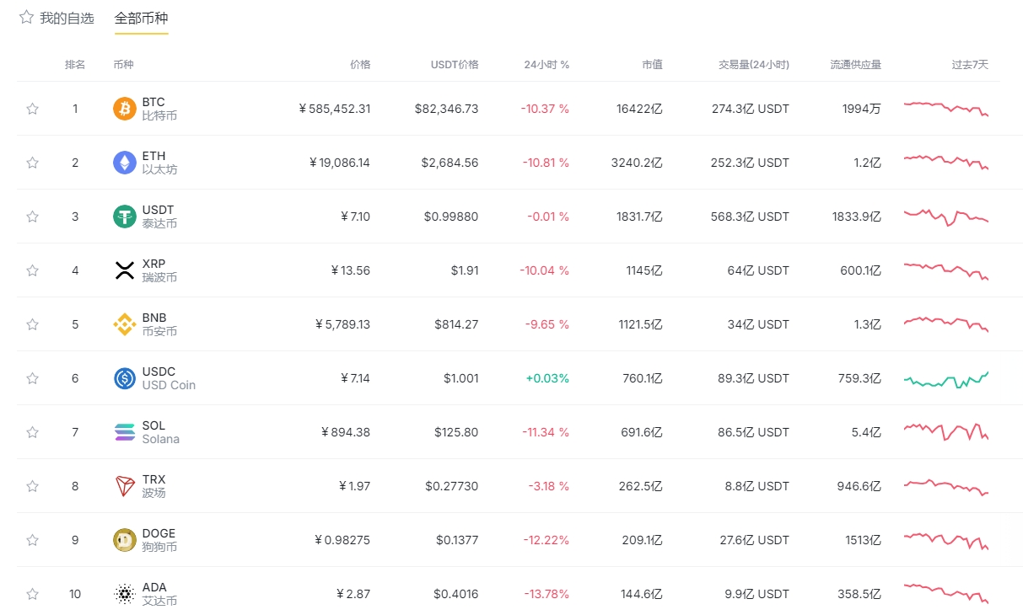1023x615 pixels.
Task: Switch to 我的自选 tab
Action: [67, 18]
